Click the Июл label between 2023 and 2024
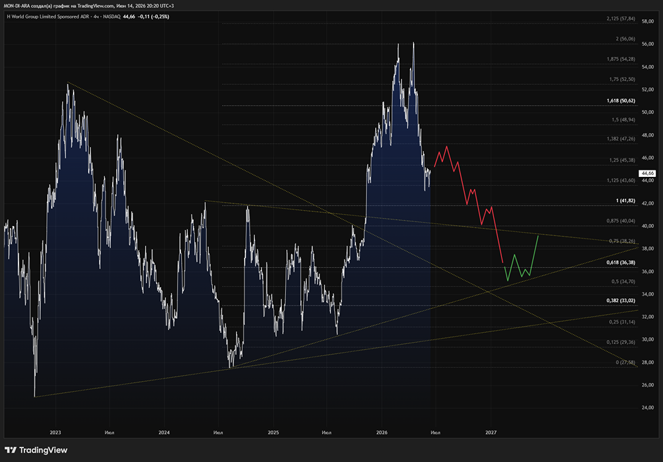Screen dimensions: 663x462 [x=109, y=432]
